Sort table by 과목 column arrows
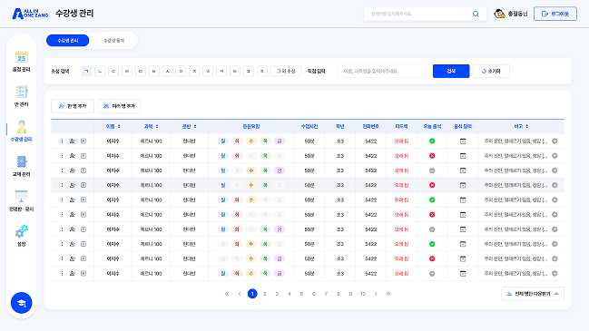 [x=157, y=126]
